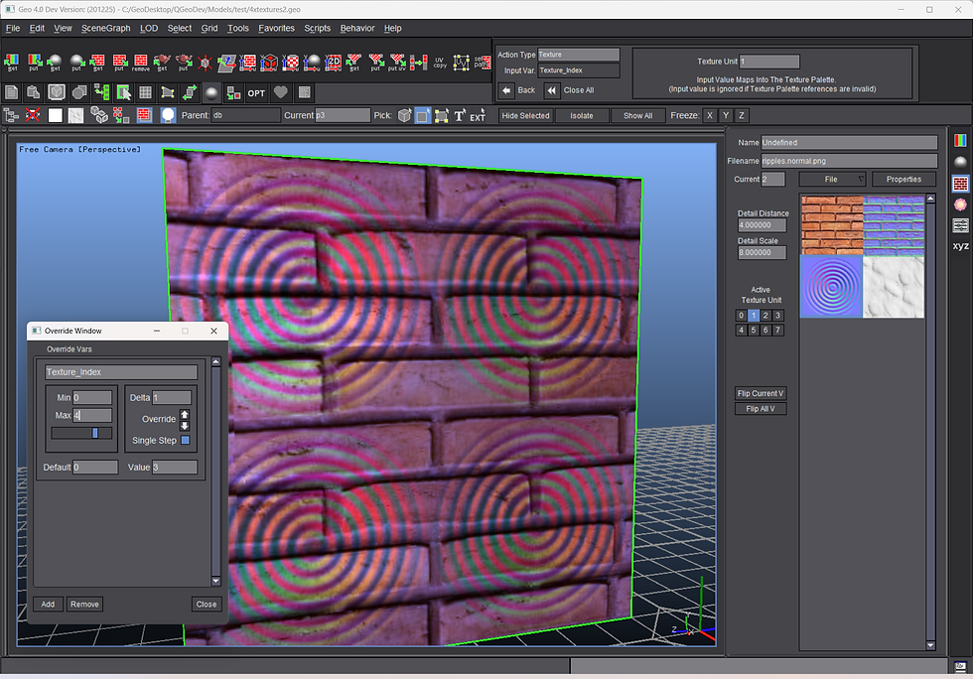Click the UV copy toolbar icon

(440, 63)
